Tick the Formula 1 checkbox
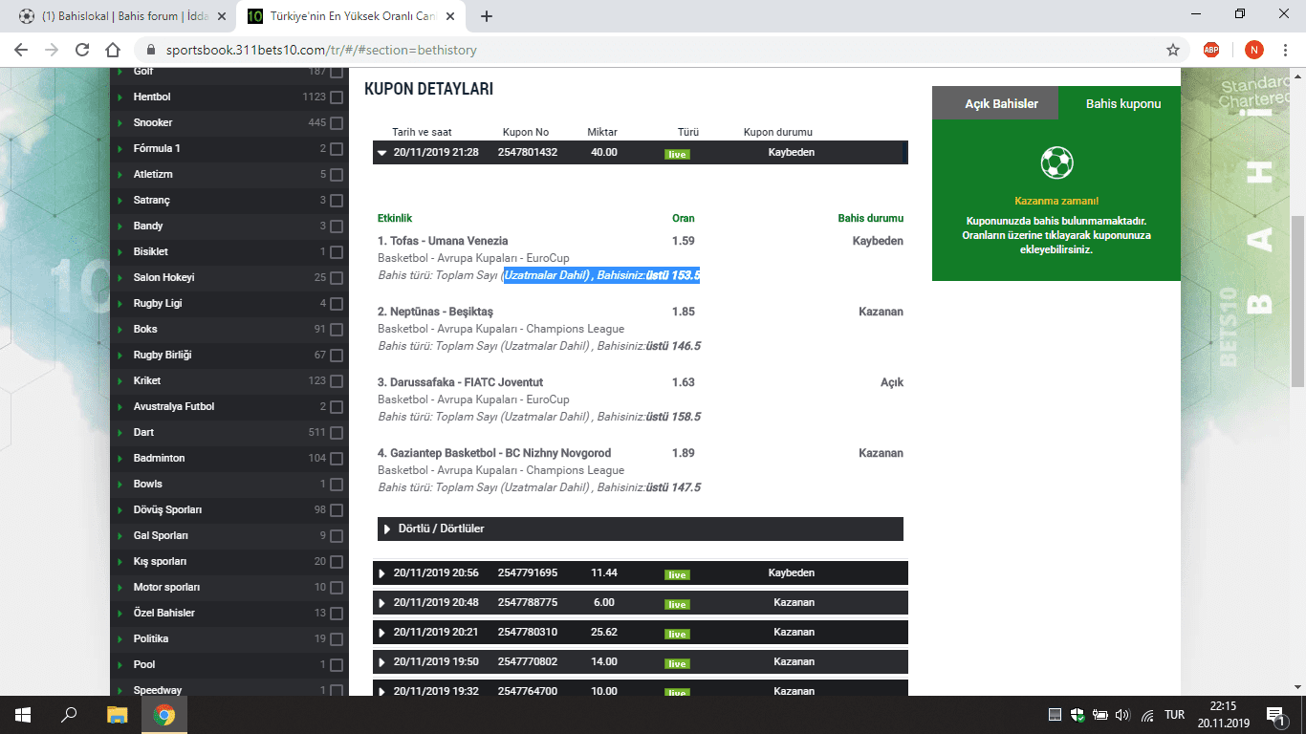1306x734 pixels. [337, 149]
